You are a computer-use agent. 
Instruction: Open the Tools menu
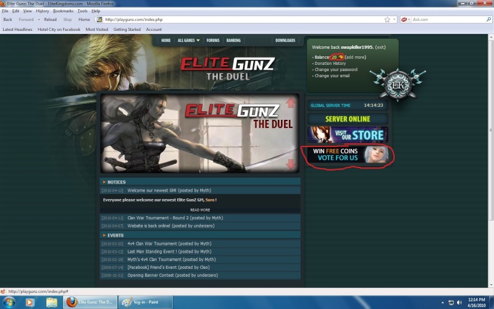pyautogui.click(x=82, y=11)
